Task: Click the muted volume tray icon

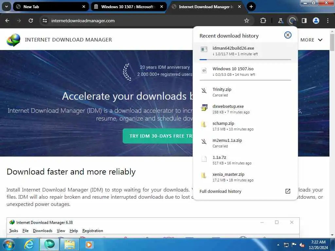Action: click(x=302, y=245)
